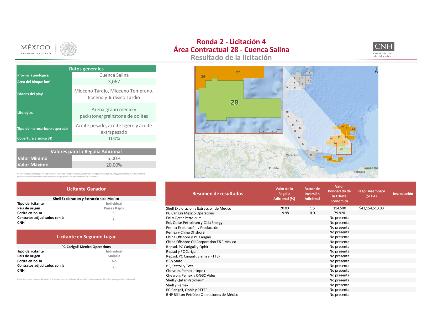Click 'Eni y Qatar Petroleum' row
Viewport: 433px width, 335px height.
[x=291, y=218]
